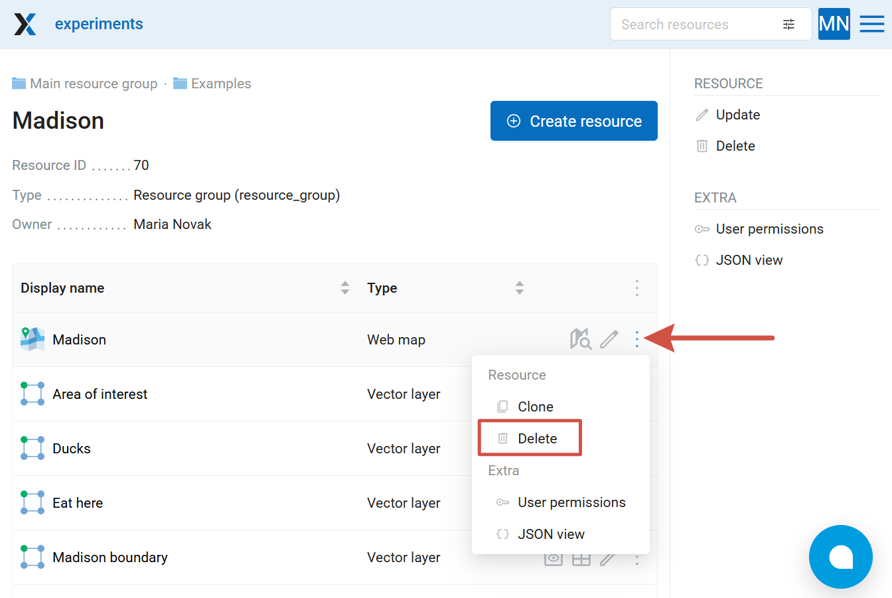The width and height of the screenshot is (892, 598).
Task: Open the hamburger main menu
Action: (872, 25)
